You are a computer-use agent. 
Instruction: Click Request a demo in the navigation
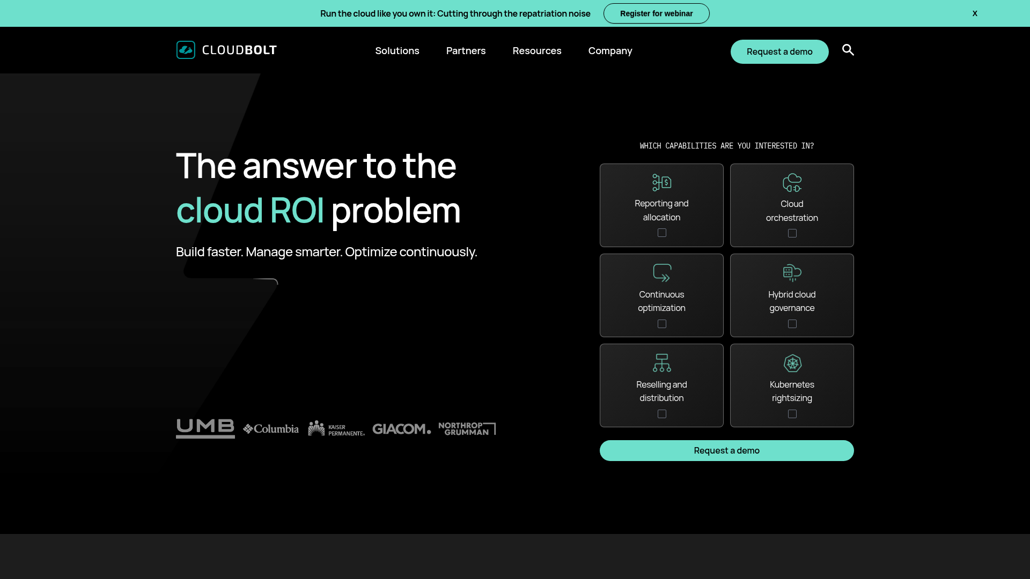(779, 51)
